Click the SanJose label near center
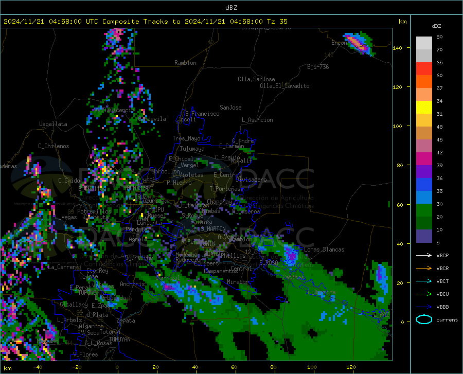Image resolution: width=463 pixels, height=374 pixels. [x=230, y=108]
